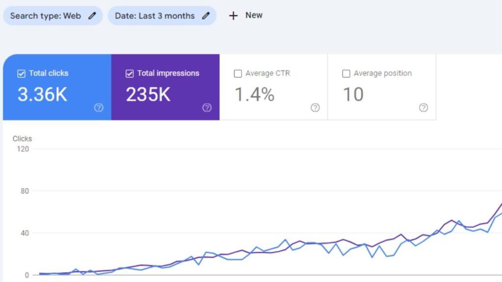Screen dimensions: 502x282
Task: Click the Average position value of 10
Action: 353,94
